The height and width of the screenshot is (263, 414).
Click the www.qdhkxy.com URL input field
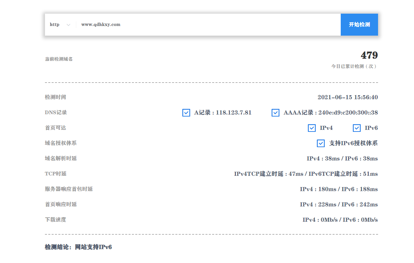coord(207,25)
